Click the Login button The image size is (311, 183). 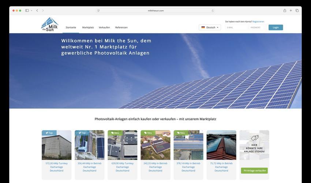click(276, 27)
